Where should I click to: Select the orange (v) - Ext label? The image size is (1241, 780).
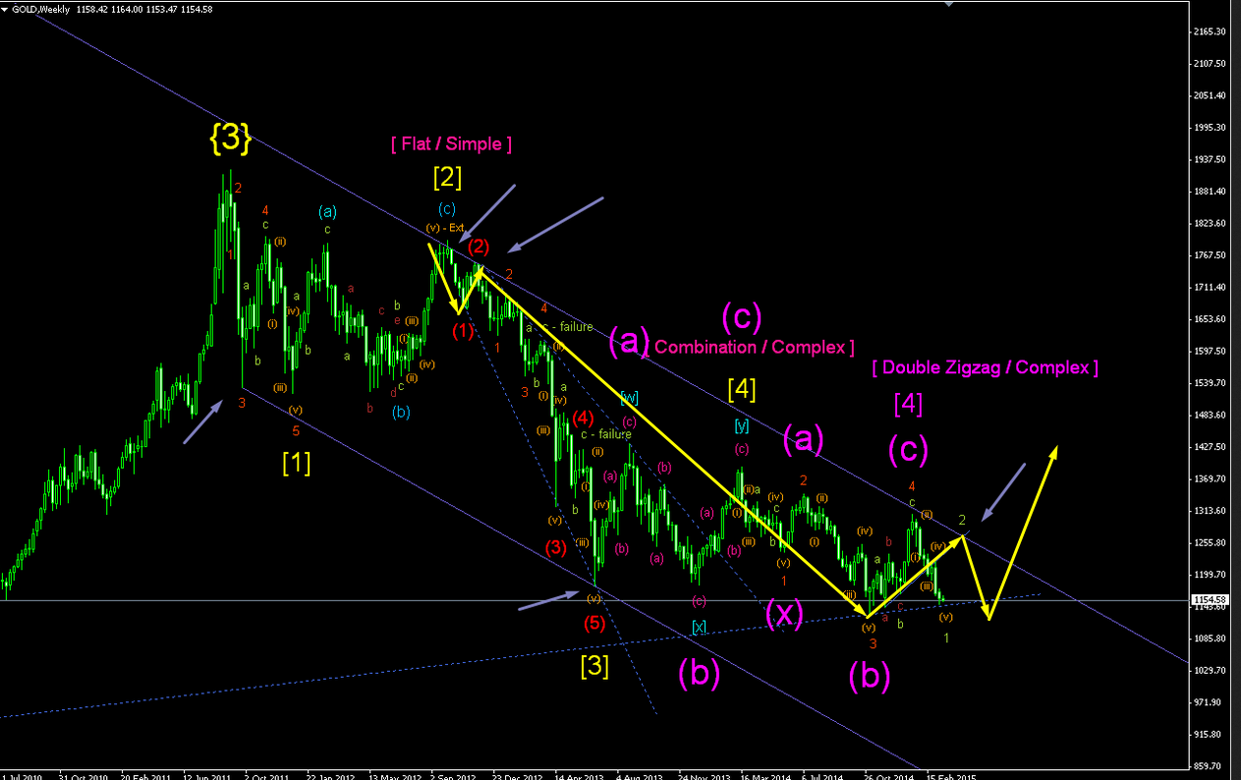coord(444,228)
